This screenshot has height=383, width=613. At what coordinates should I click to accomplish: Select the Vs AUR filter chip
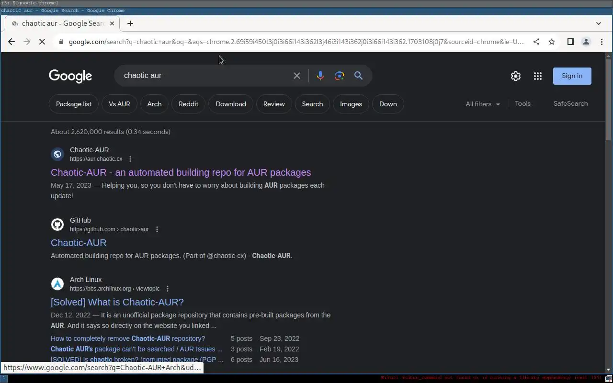(119, 104)
